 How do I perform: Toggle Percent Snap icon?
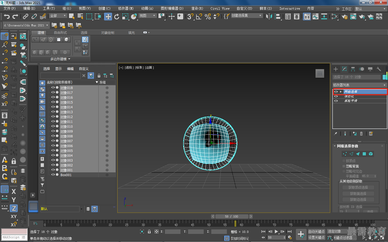pyautogui.click(x=208, y=17)
